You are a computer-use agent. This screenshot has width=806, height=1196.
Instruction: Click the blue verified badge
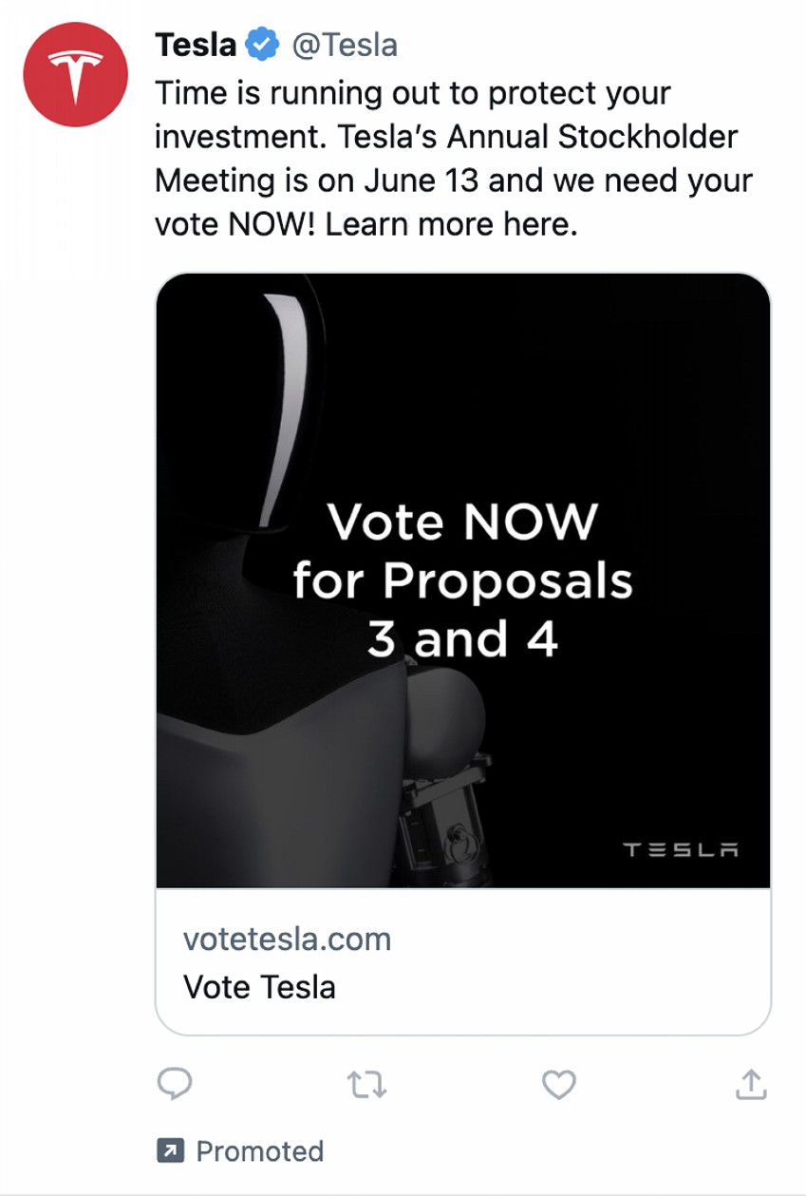tap(262, 45)
